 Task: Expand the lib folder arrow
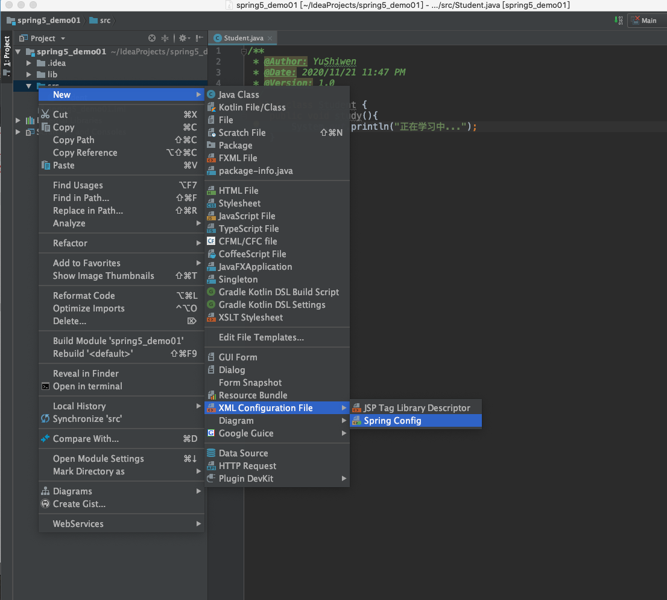[28, 74]
